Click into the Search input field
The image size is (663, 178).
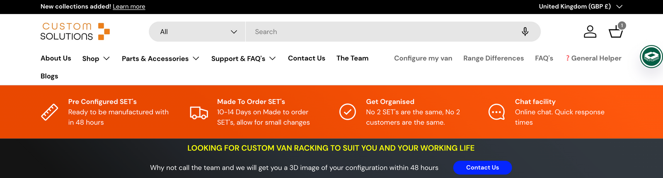click(383, 32)
